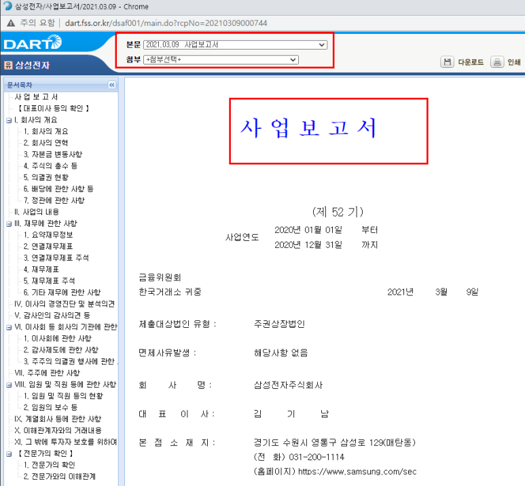Select 1. 회사의 개요 tree item
The height and width of the screenshot is (486, 525).
[x=46, y=131]
